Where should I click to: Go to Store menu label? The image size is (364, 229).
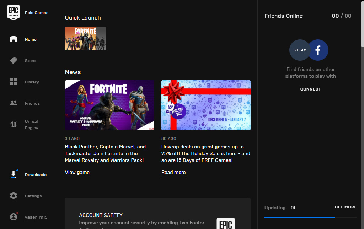(30, 61)
